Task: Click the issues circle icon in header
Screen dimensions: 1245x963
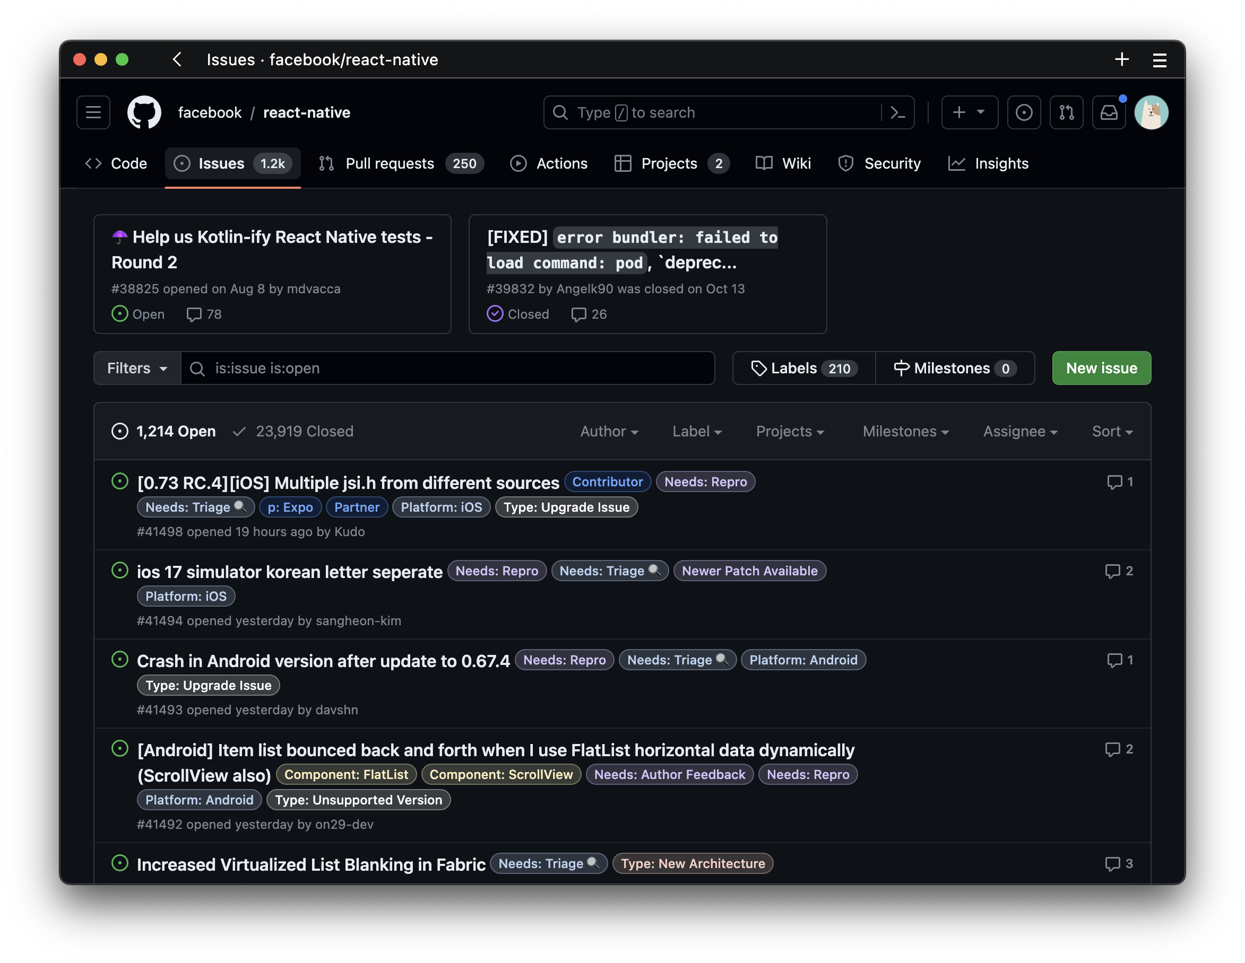Action: pos(1024,113)
